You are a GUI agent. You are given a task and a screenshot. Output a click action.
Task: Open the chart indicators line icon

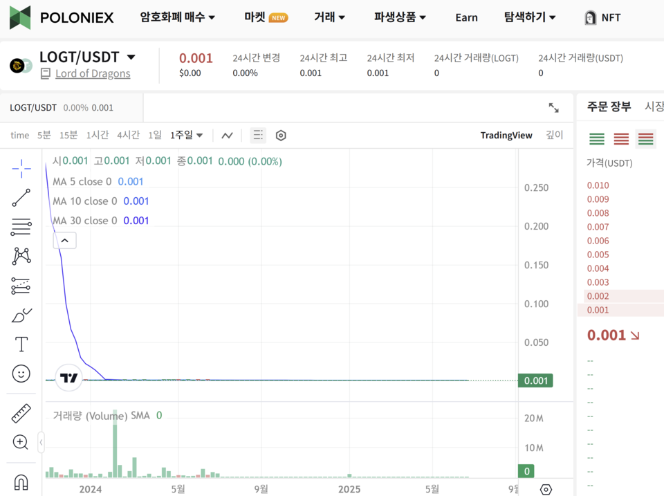pyautogui.click(x=228, y=136)
